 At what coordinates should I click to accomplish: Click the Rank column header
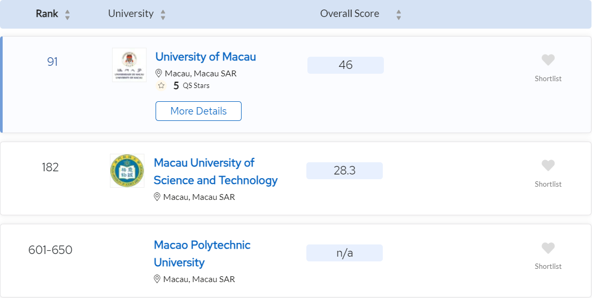coord(47,14)
